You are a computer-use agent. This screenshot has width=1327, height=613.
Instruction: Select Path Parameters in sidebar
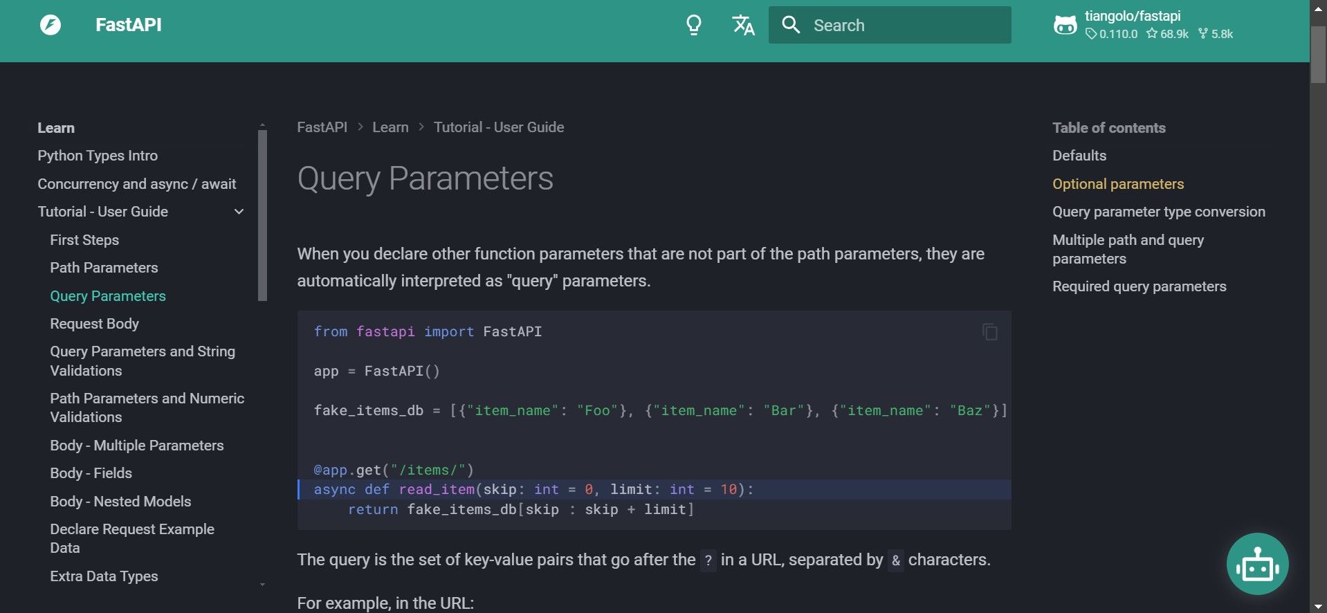[104, 268]
